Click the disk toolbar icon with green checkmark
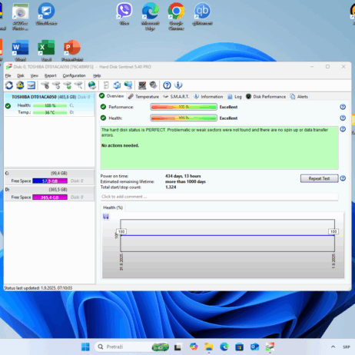This screenshot has width=355, height=355. coord(68,85)
